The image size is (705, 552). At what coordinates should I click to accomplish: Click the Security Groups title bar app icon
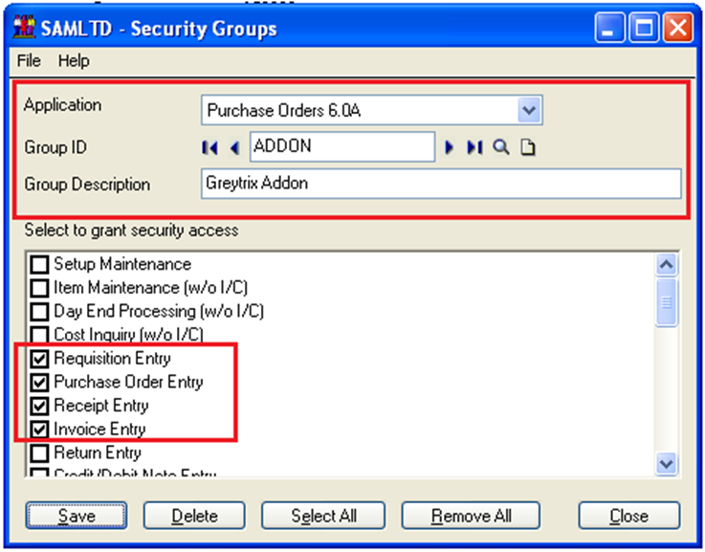[x=24, y=27]
